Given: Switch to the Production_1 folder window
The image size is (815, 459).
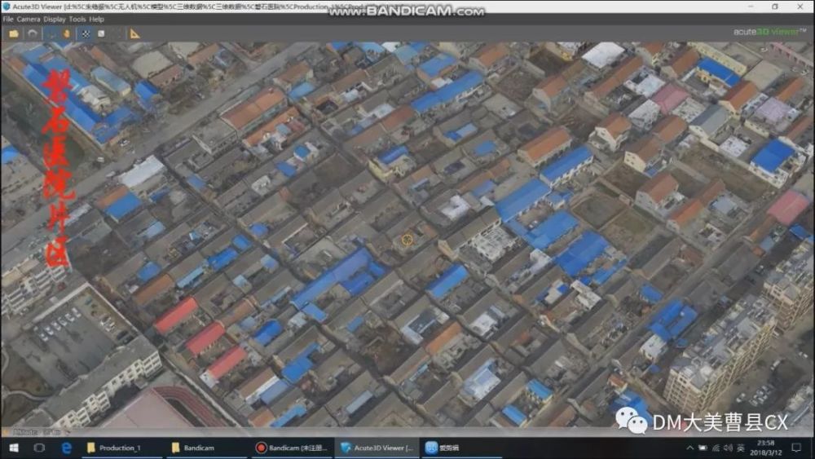Looking at the screenshot, I should [x=123, y=448].
